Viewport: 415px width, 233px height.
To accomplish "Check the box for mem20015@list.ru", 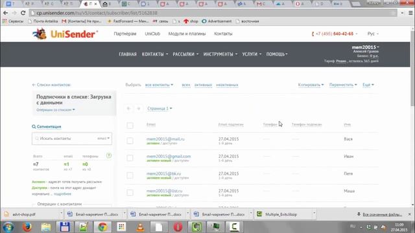I will click(130, 193).
